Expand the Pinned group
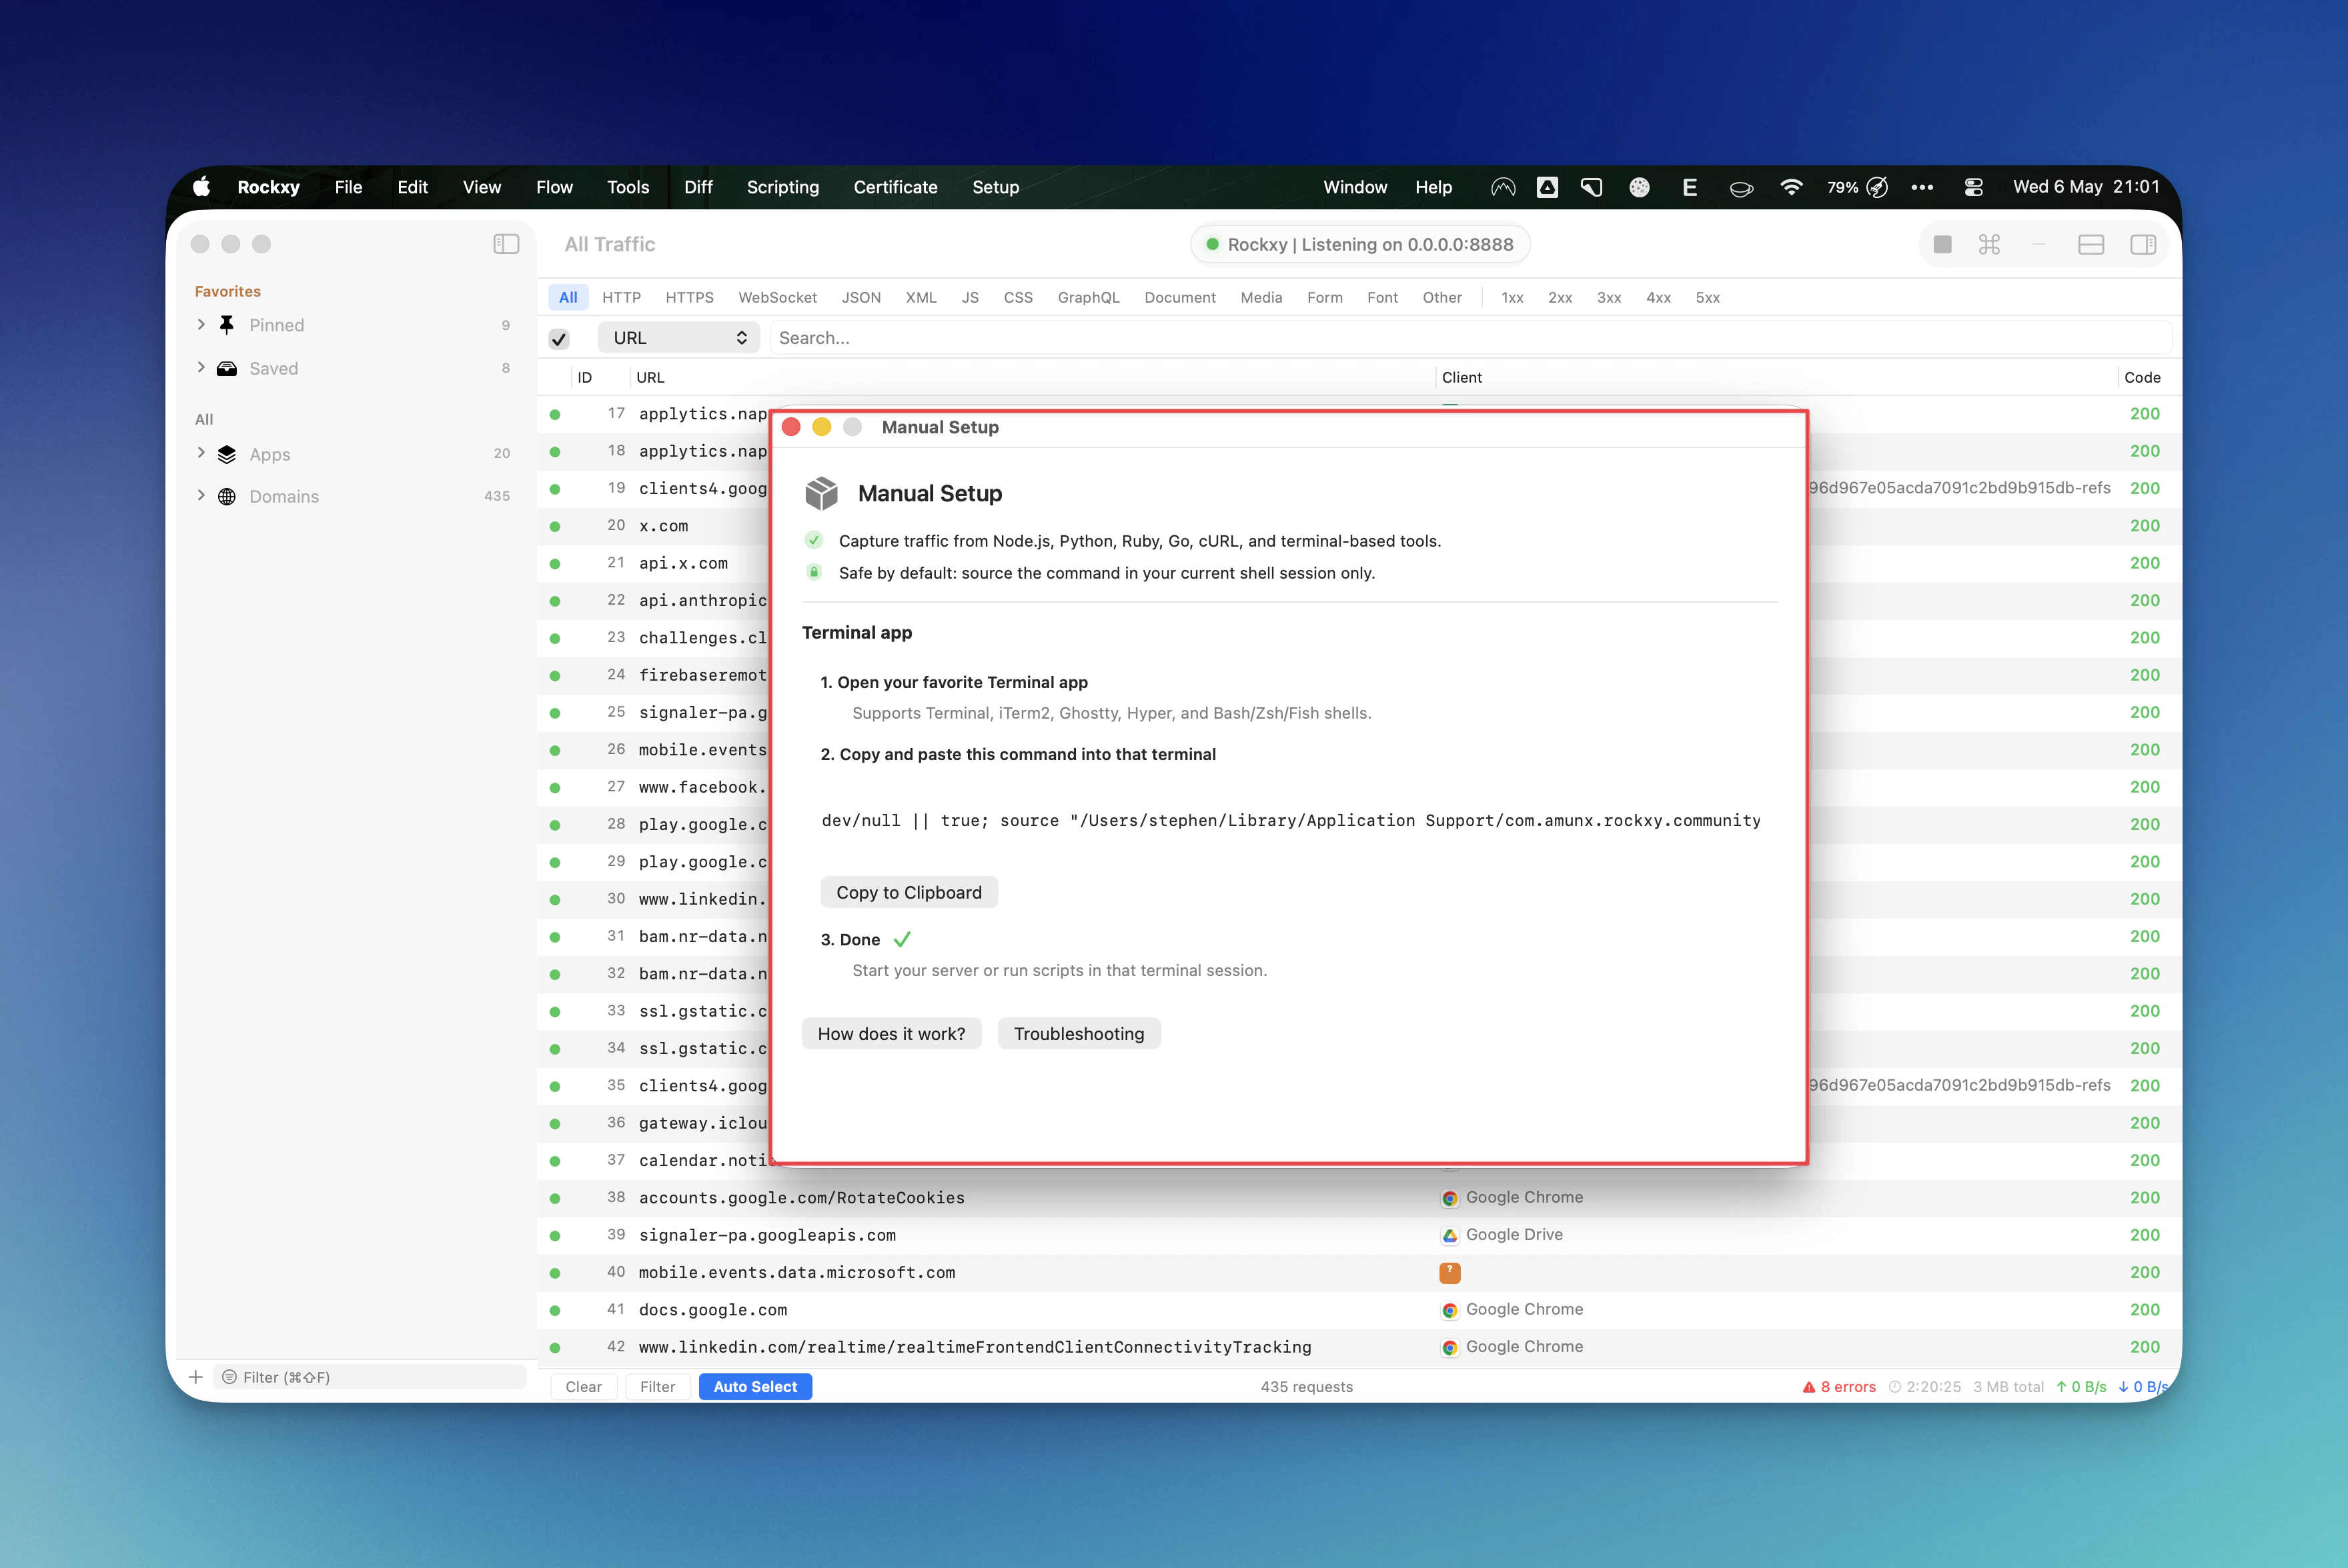 [201, 324]
